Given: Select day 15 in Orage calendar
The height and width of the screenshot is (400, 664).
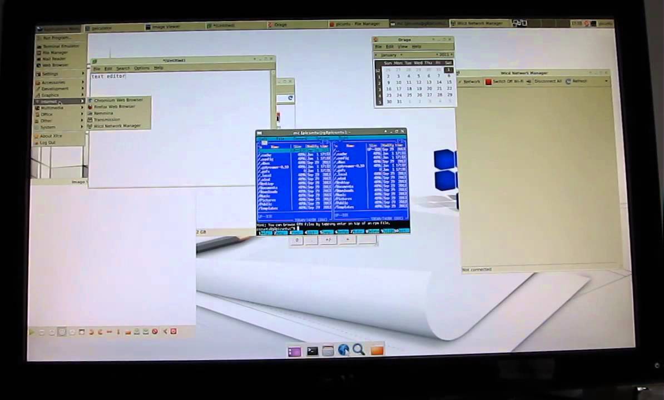Looking at the screenshot, I should pyautogui.click(x=449, y=82).
